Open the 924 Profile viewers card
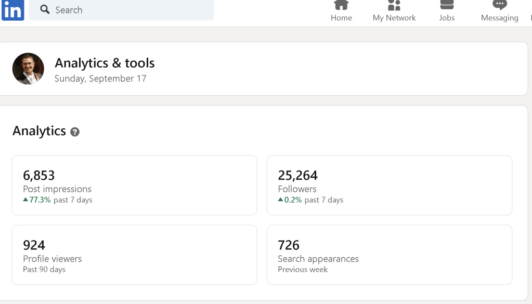 [134, 255]
